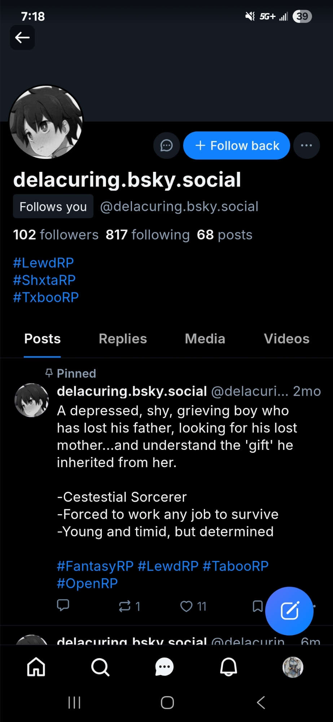Tap the back arrow at top
Viewport: 333px width, 722px height.
click(22, 38)
